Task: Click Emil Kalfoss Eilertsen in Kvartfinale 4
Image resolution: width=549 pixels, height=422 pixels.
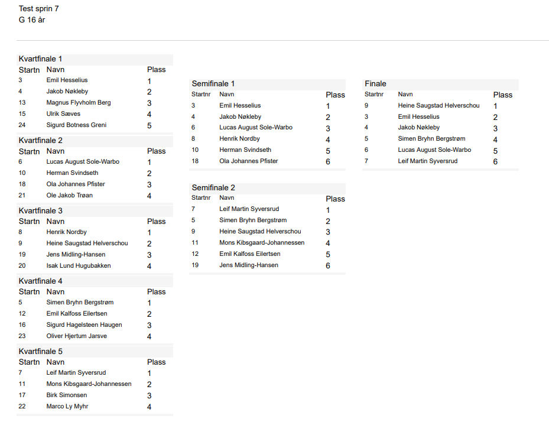Action: [x=77, y=314]
